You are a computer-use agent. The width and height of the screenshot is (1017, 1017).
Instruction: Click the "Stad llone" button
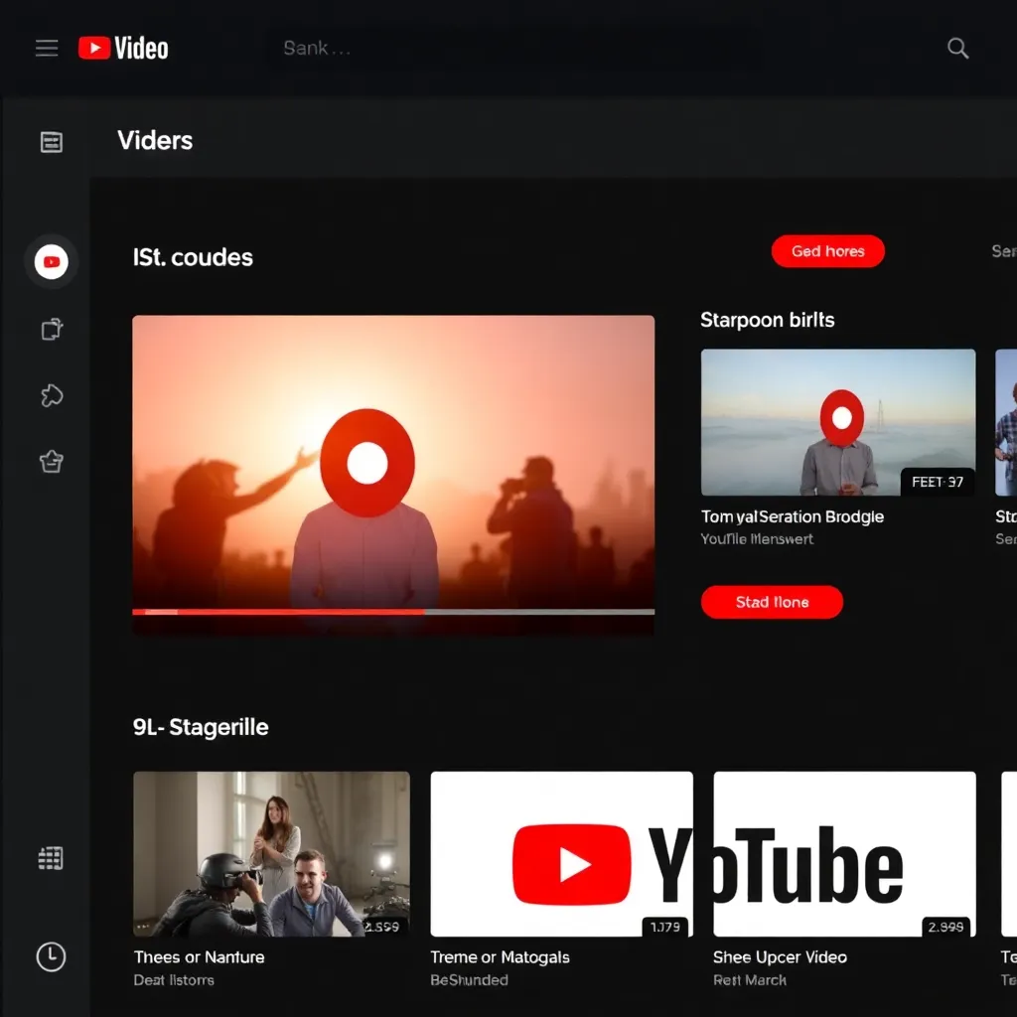(772, 602)
